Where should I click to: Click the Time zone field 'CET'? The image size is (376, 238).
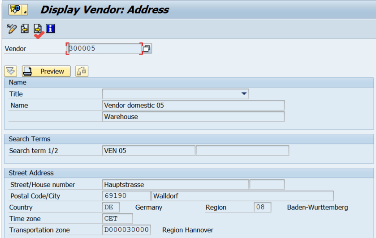[117, 219]
